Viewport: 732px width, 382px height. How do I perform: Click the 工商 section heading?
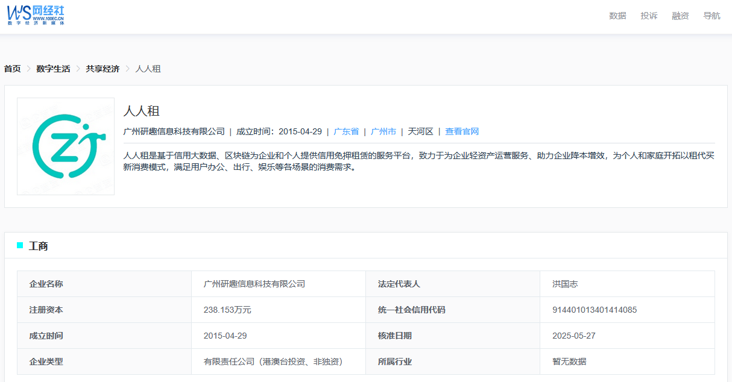point(39,246)
